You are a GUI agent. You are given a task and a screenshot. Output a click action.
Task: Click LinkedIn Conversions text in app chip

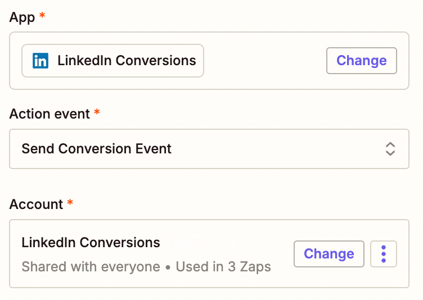coord(127,61)
